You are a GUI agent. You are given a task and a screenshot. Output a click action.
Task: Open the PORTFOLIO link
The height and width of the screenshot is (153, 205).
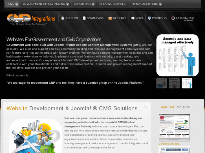[x=159, y=18]
